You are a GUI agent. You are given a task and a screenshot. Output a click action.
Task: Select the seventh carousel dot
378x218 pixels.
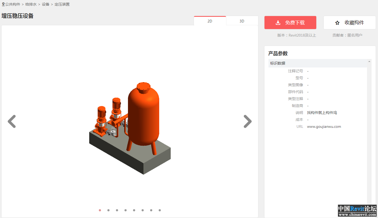pyautogui.click(x=151, y=210)
